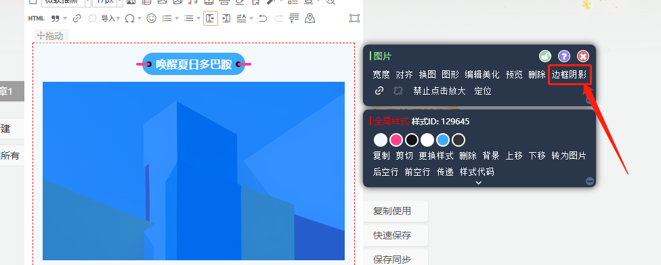The height and width of the screenshot is (265, 661).
Task: Minimize the 全局样式 panel with minus icon
Action: [590, 181]
